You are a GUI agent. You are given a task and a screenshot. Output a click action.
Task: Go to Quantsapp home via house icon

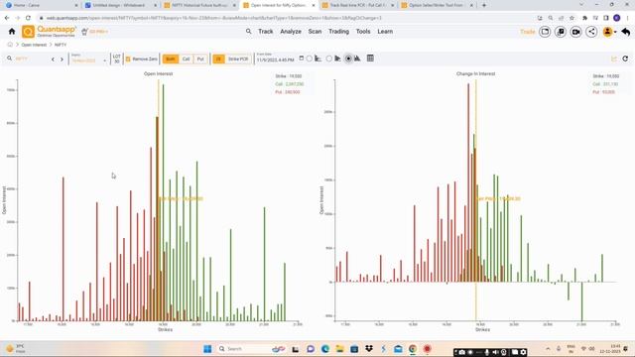click(12, 32)
